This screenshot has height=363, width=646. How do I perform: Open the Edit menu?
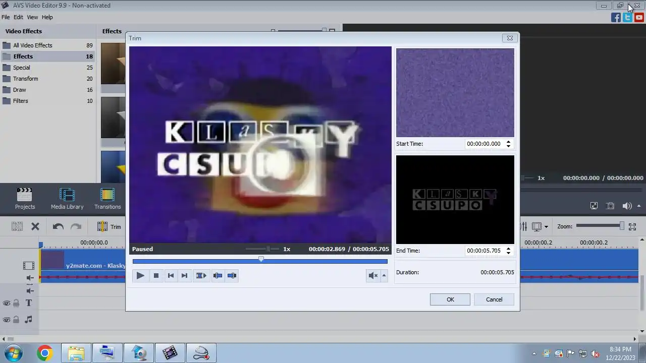pyautogui.click(x=18, y=17)
